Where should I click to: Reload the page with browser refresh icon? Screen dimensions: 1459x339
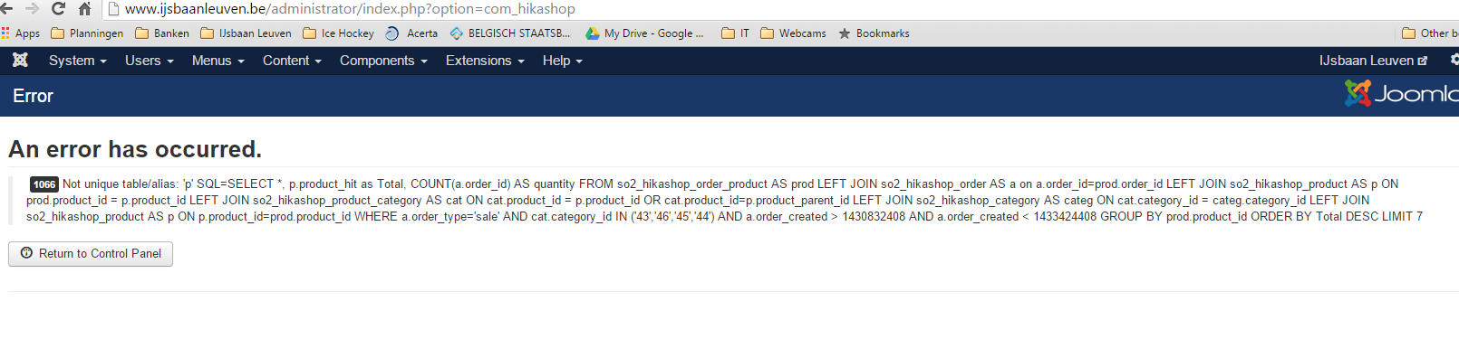(58, 9)
